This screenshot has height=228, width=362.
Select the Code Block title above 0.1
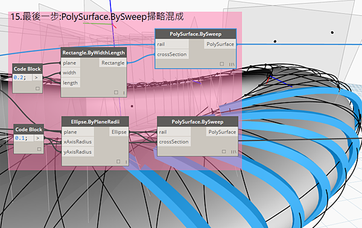click(x=28, y=130)
